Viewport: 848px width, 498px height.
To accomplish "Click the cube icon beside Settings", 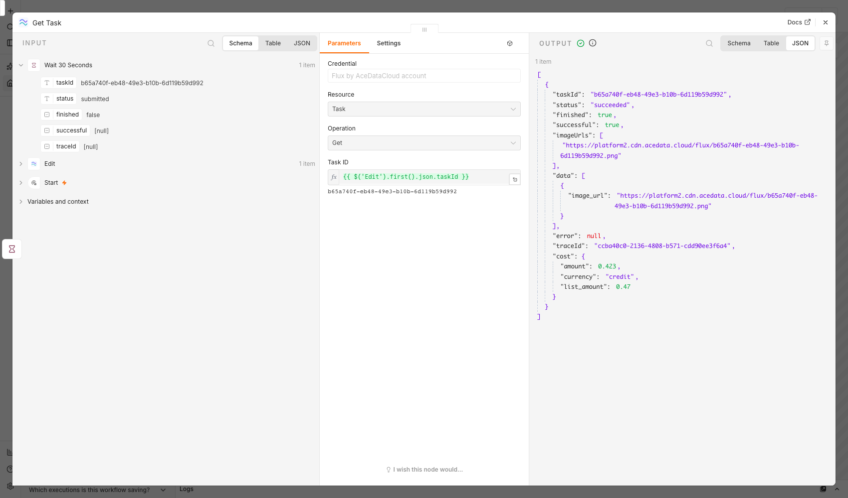I will [x=510, y=43].
